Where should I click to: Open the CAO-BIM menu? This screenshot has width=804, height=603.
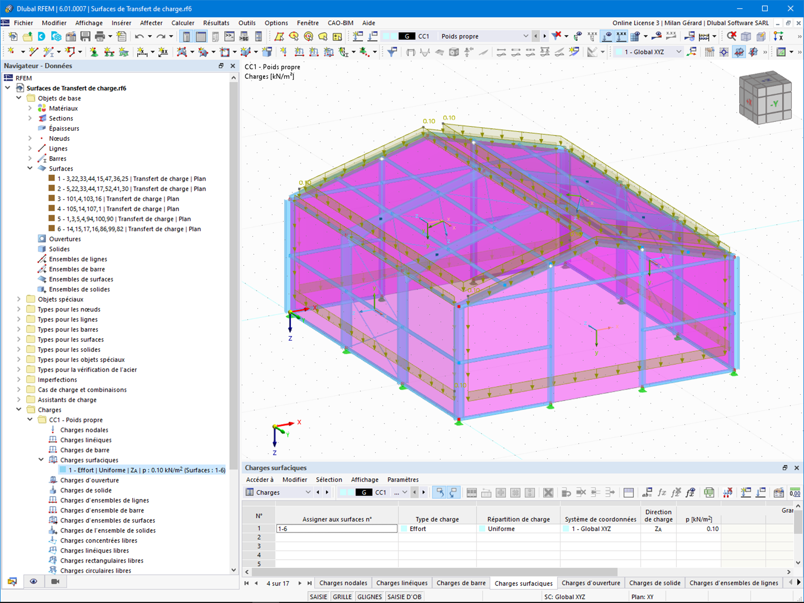(340, 23)
